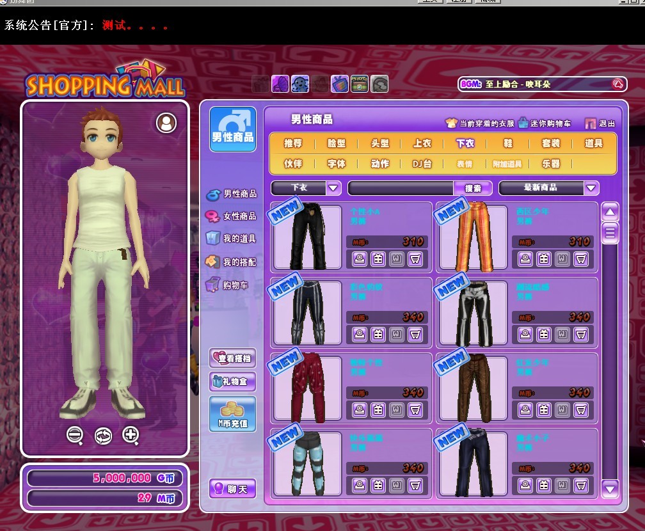Click the 搜索 search button
The height and width of the screenshot is (531, 645).
tap(473, 188)
